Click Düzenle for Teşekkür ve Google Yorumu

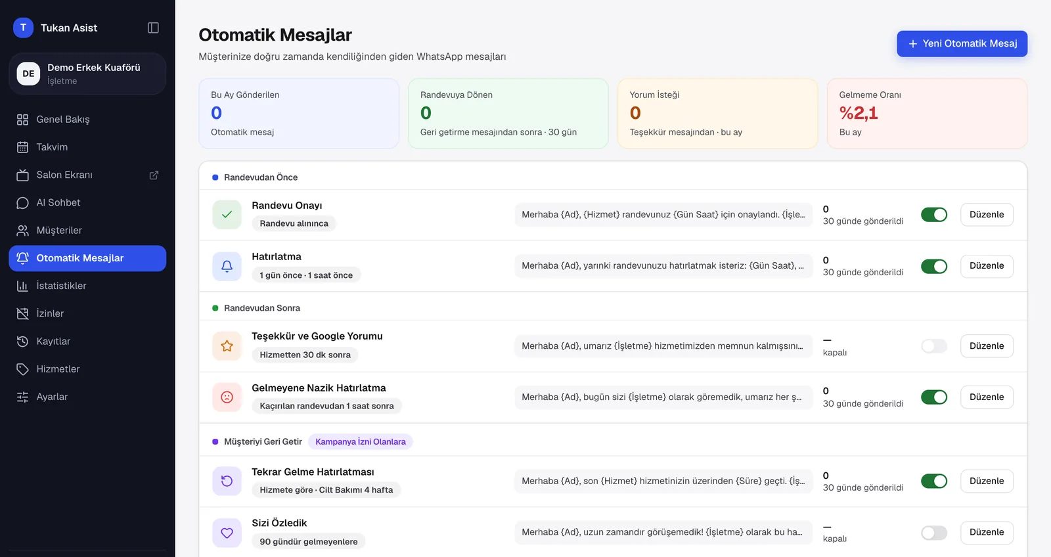click(x=987, y=345)
